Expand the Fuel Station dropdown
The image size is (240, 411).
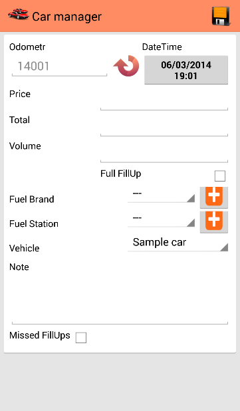click(x=161, y=219)
